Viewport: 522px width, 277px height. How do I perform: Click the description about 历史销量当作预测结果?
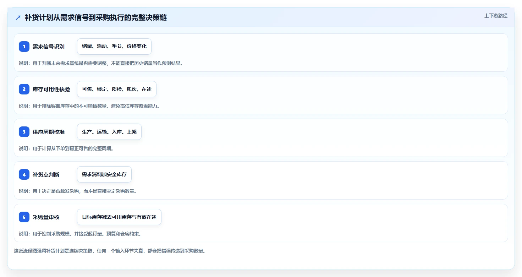101,63
